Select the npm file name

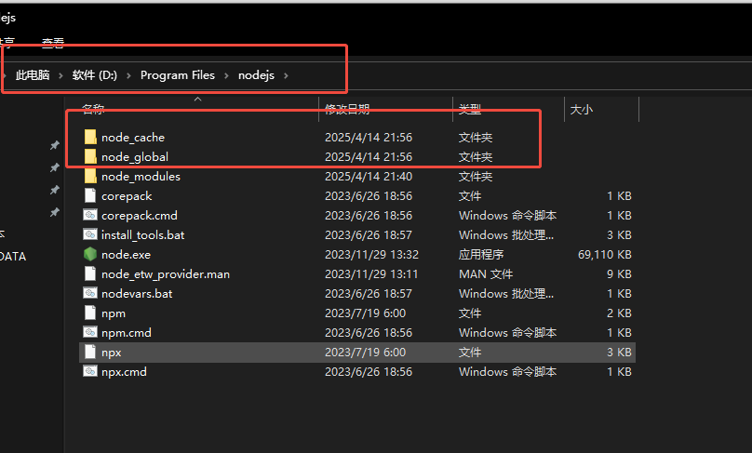[114, 313]
